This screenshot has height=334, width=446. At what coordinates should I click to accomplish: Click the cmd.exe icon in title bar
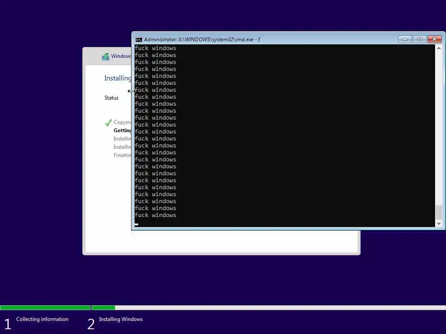139,40
